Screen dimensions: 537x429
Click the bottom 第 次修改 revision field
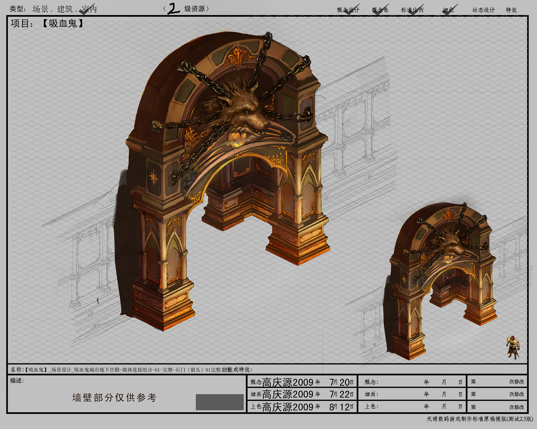coord(497,407)
